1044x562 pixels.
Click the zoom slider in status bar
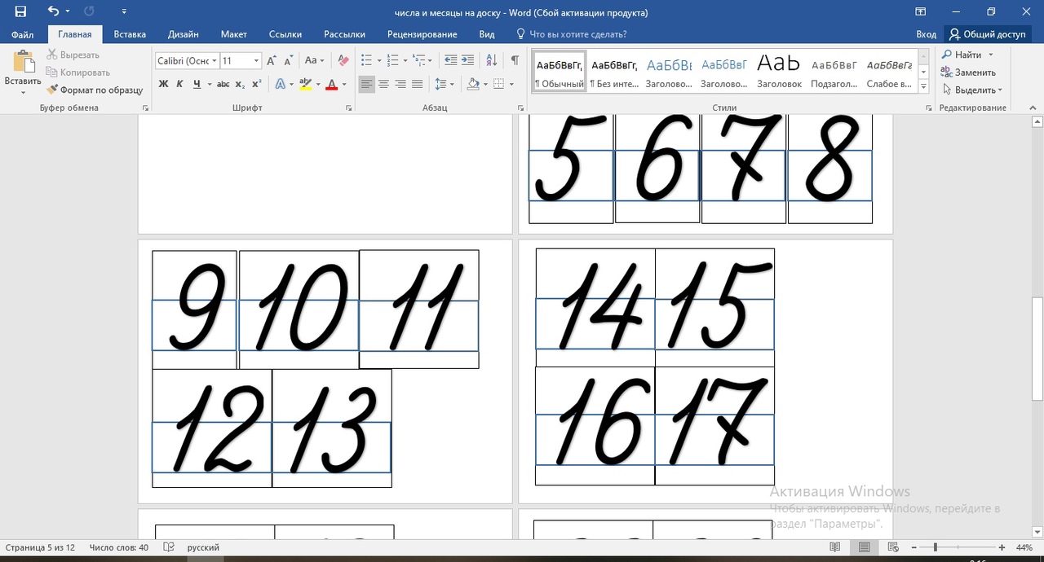coord(936,547)
